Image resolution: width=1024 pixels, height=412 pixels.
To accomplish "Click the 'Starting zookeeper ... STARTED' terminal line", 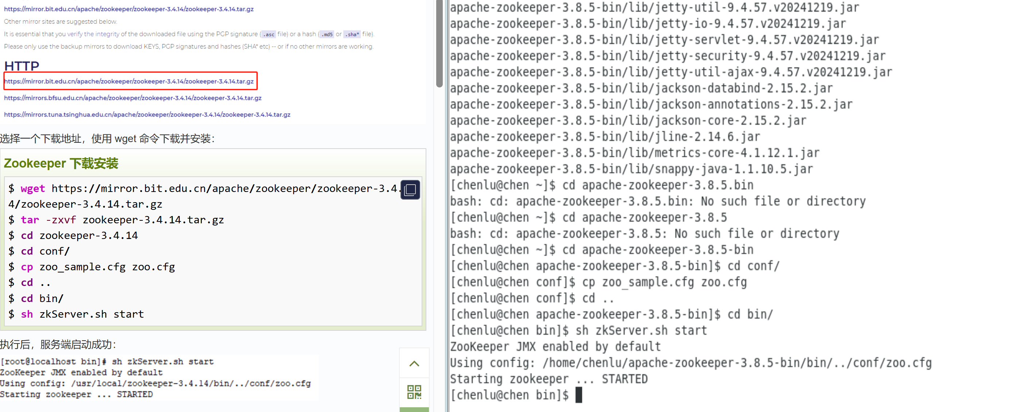I will [548, 379].
